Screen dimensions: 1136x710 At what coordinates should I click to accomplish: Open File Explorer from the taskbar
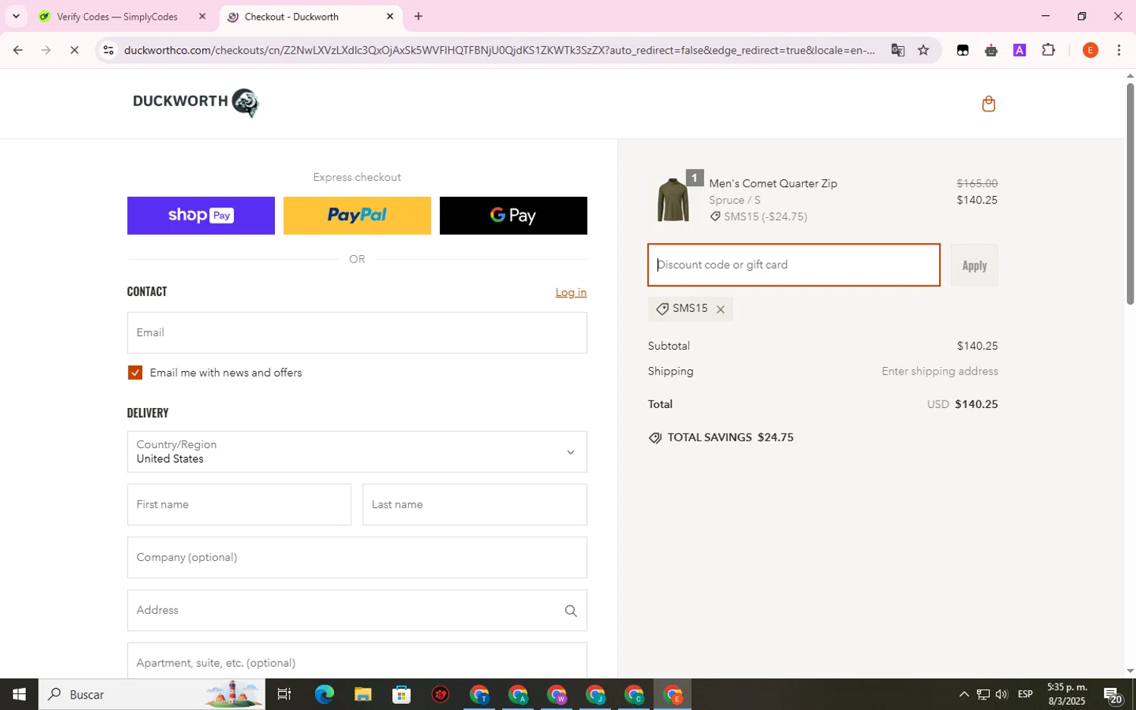(x=363, y=694)
